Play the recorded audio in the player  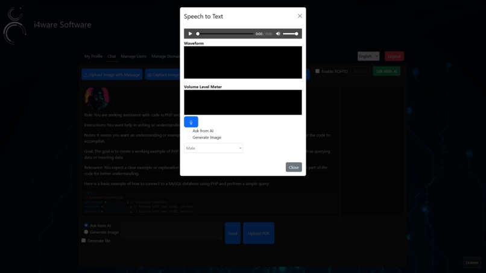(190, 34)
